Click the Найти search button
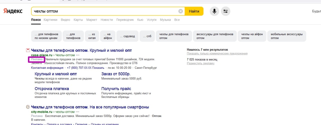The height and width of the screenshot is (125, 321). click(194, 11)
